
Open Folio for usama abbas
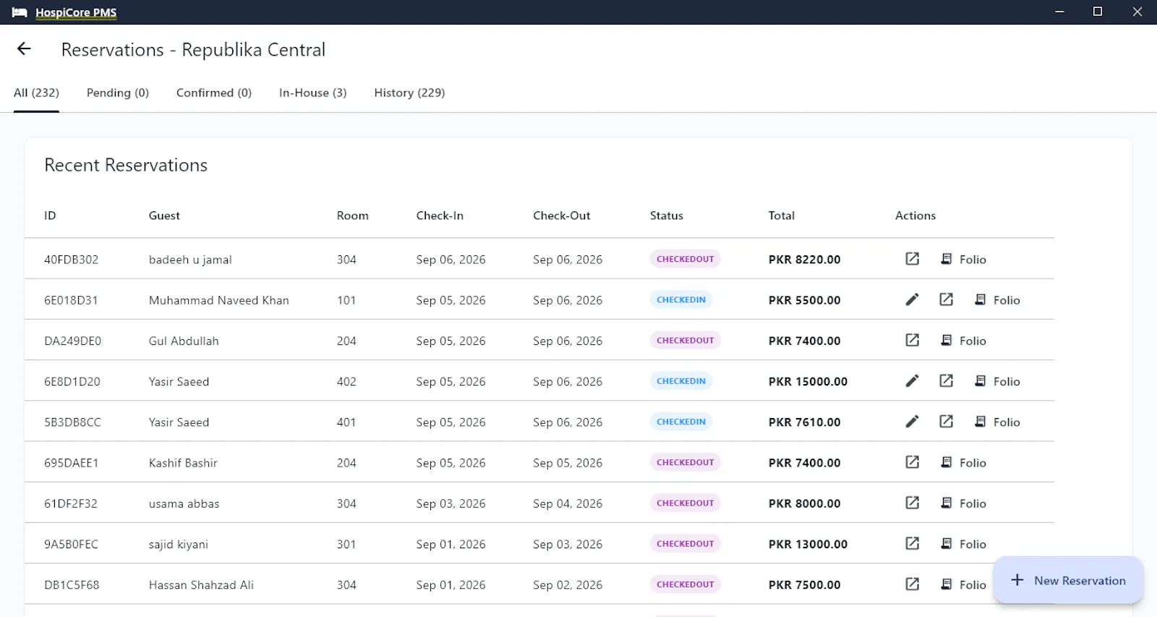click(x=963, y=503)
